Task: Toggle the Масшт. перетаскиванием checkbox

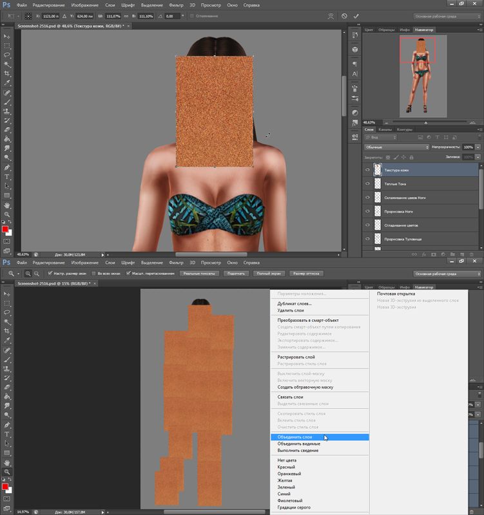Action: [x=128, y=273]
